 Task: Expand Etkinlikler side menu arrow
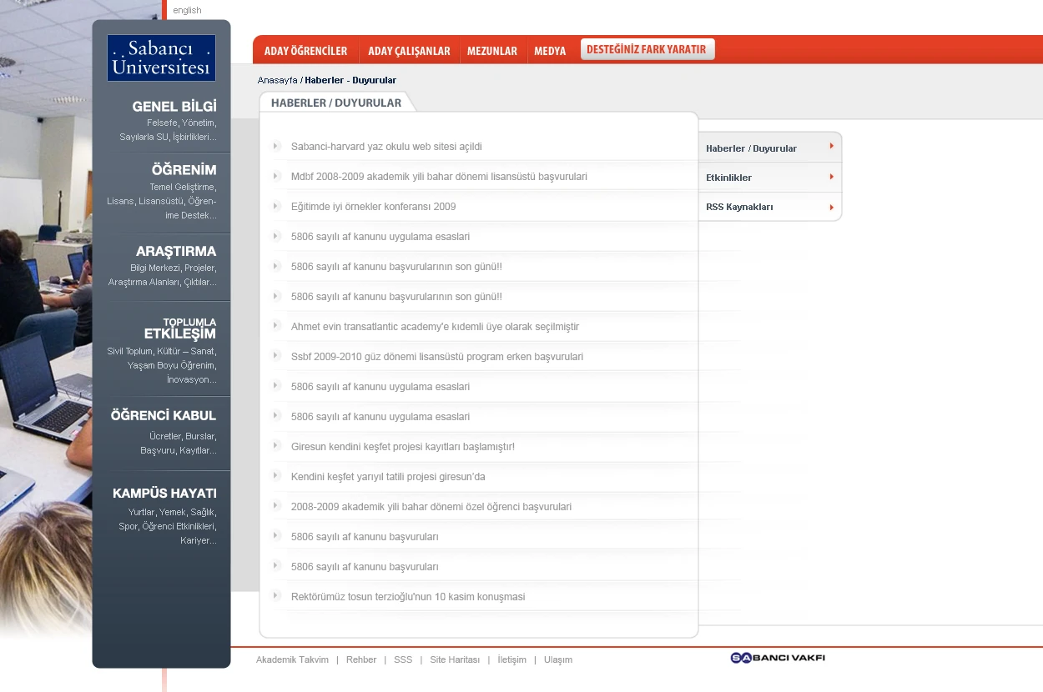point(831,177)
